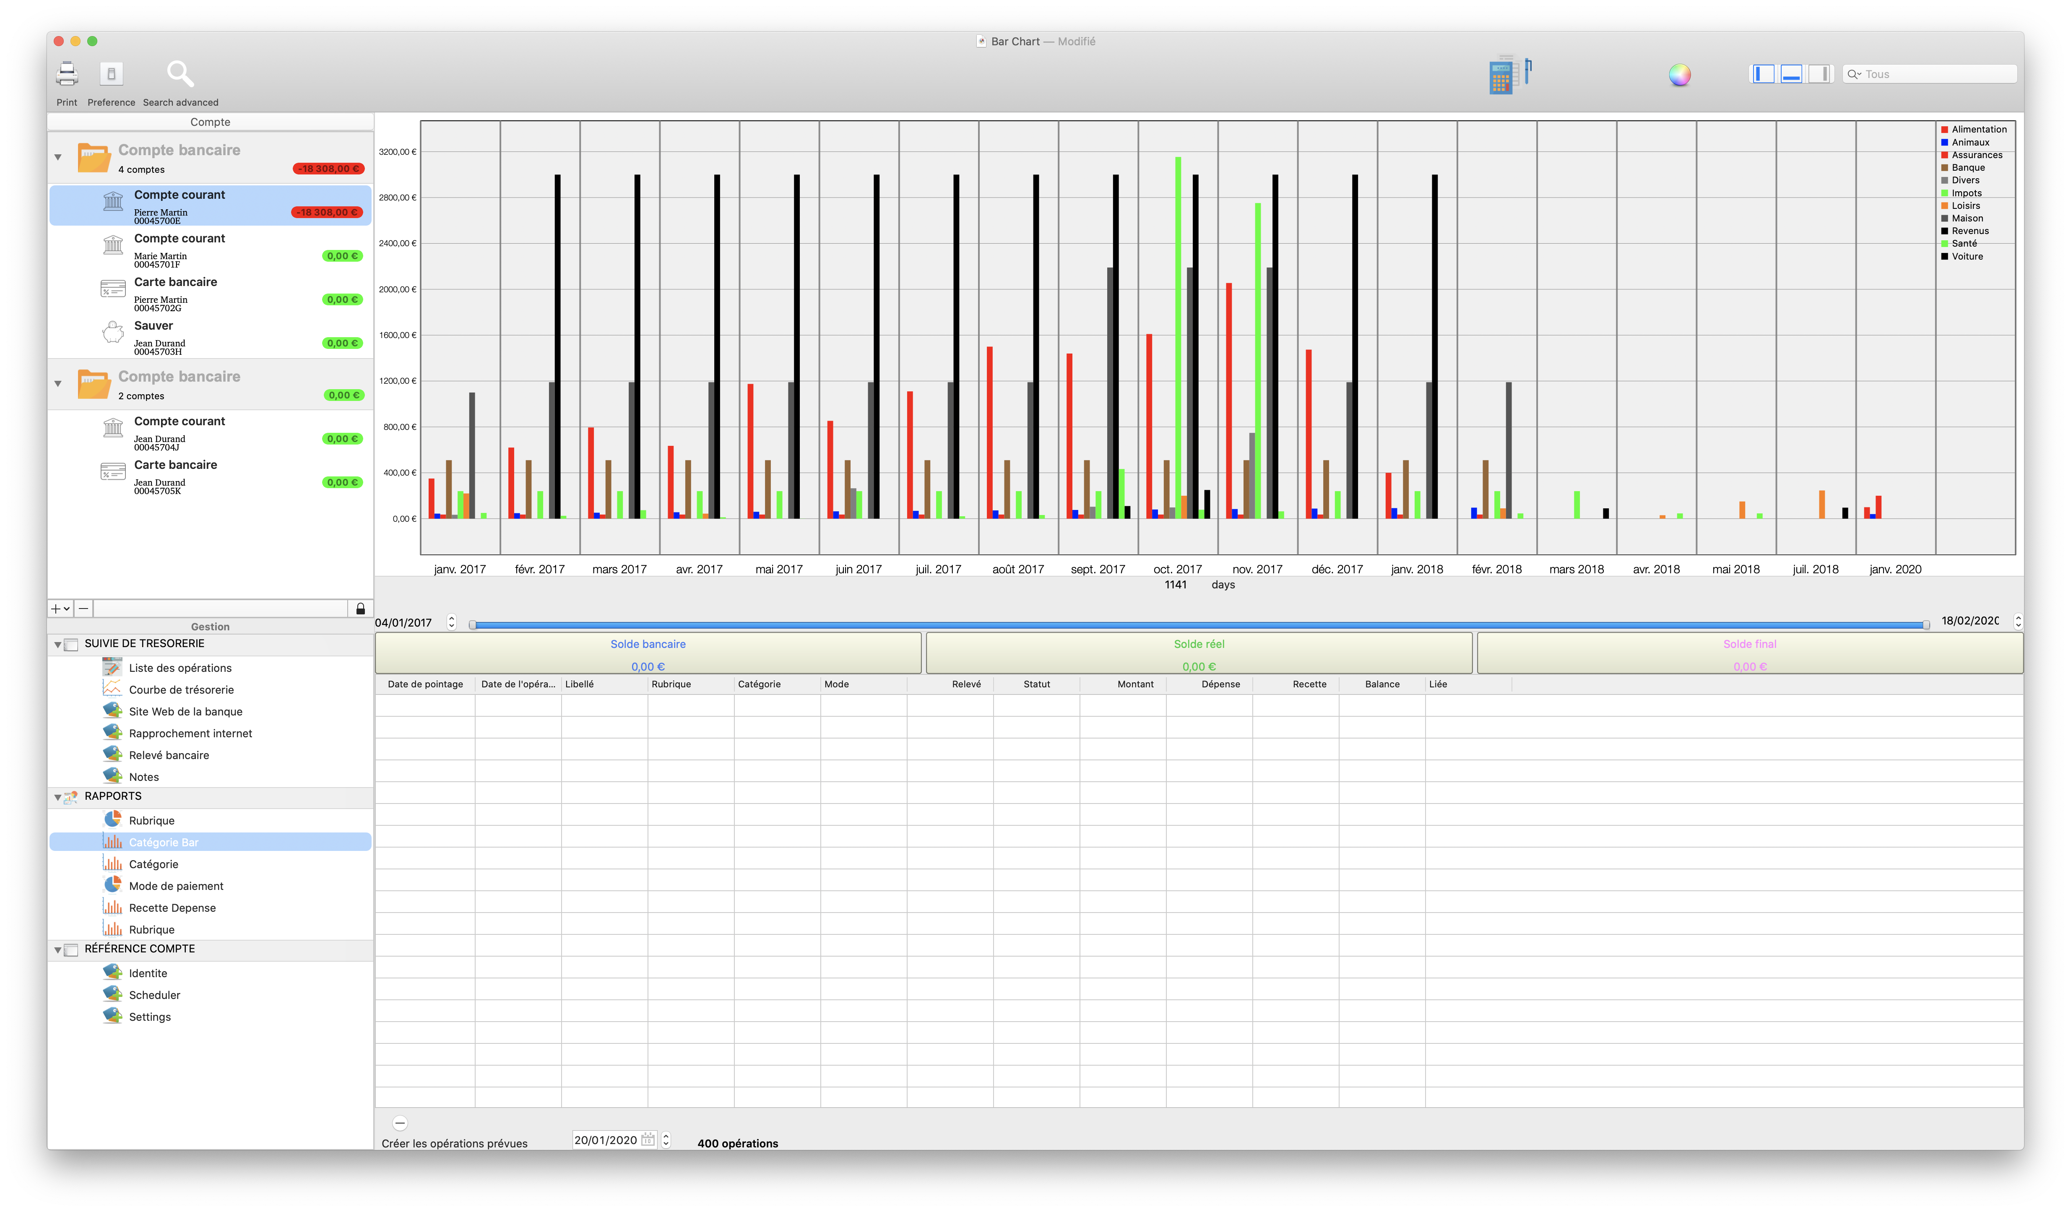Open the color wheel picker
2071x1212 pixels.
coord(1679,75)
